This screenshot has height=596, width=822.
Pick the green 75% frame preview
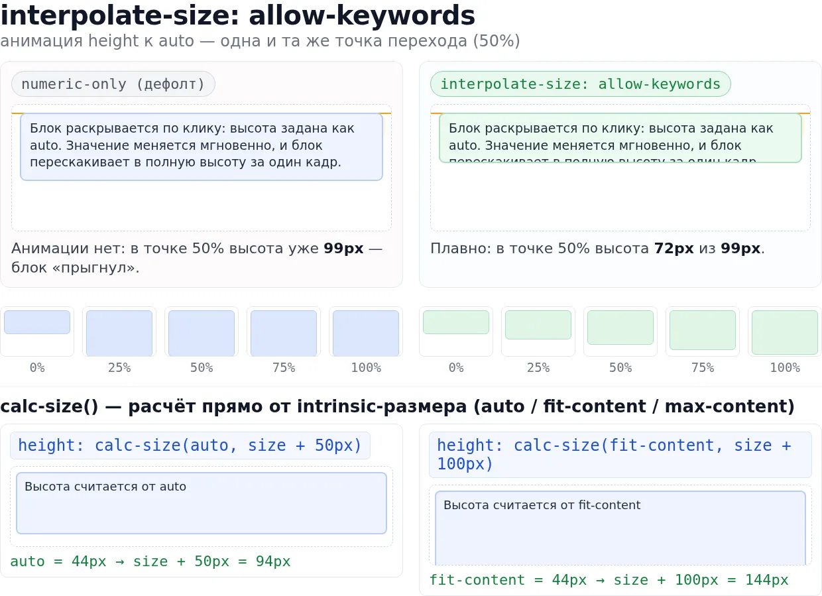coord(703,330)
